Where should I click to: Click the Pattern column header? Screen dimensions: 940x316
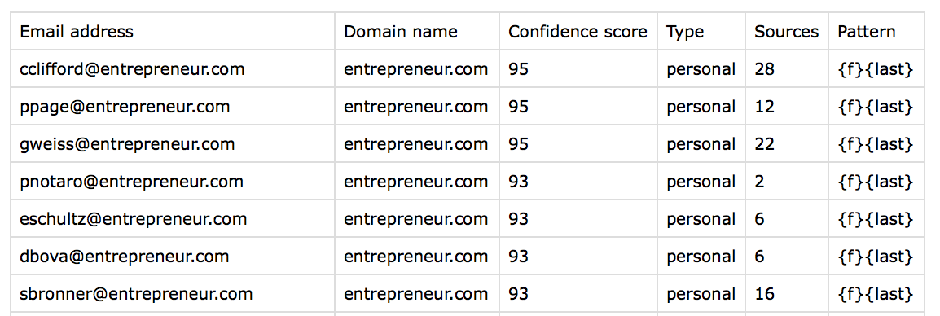[x=876, y=31]
